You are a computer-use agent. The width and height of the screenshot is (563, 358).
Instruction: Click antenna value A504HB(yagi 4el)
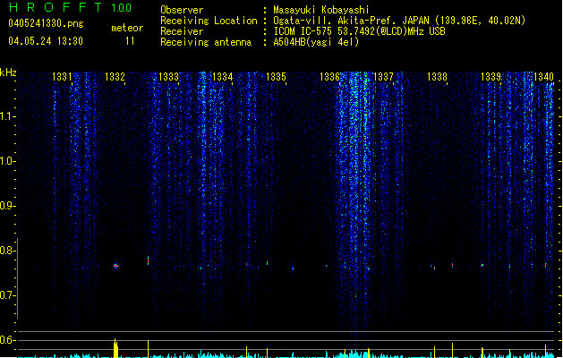(316, 42)
